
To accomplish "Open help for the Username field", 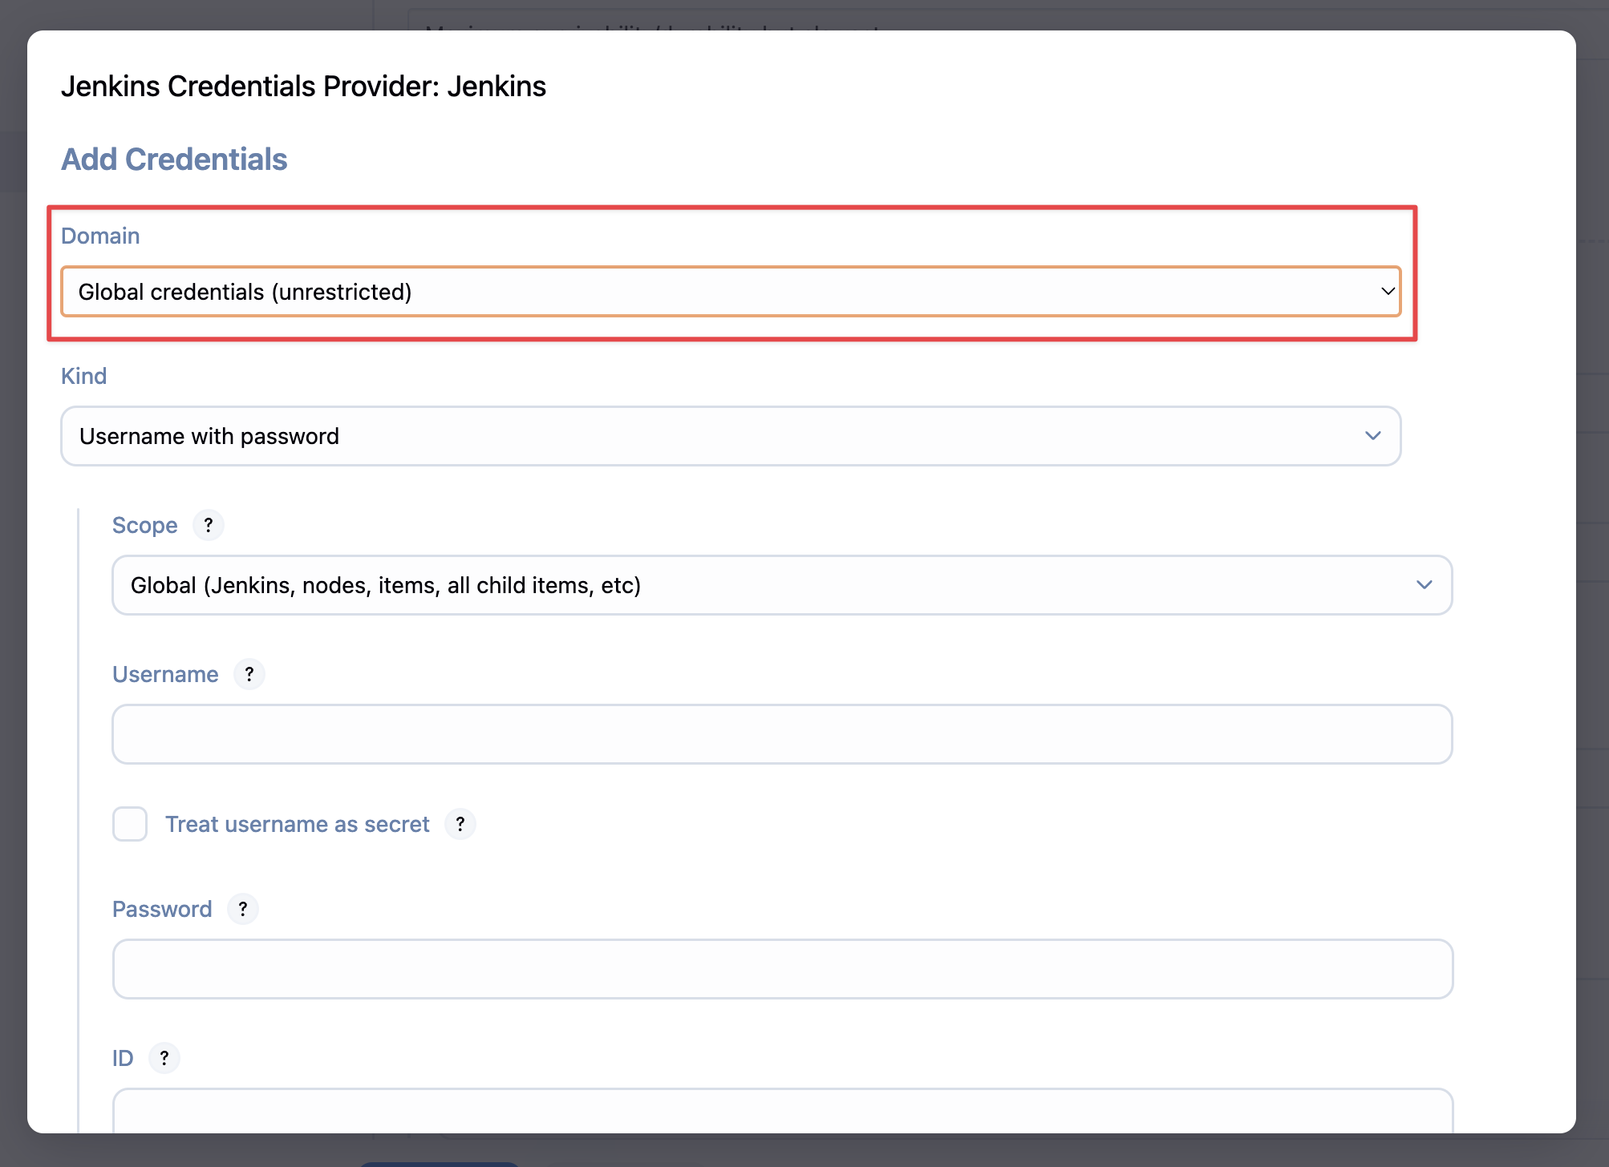I will click(249, 674).
